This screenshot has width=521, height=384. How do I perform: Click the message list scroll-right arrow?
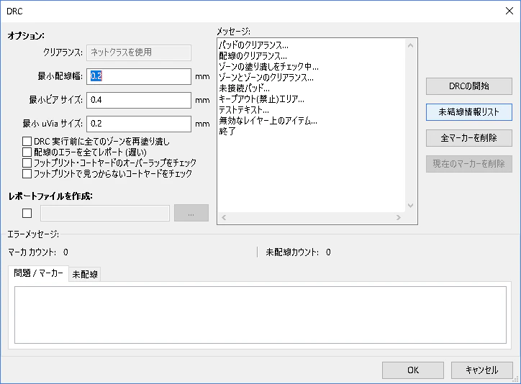(399, 217)
